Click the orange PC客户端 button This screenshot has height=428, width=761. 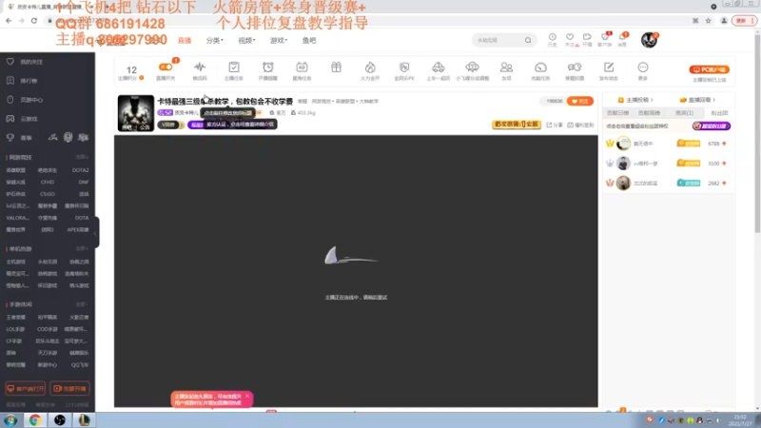pos(709,69)
